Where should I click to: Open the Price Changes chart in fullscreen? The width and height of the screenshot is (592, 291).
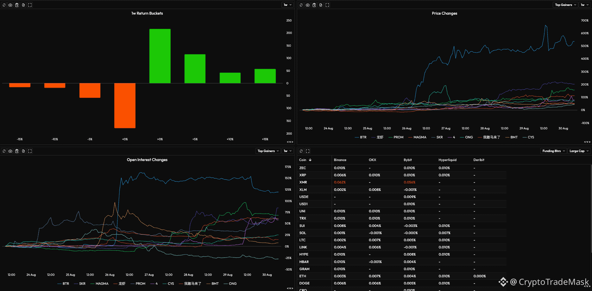(x=327, y=5)
